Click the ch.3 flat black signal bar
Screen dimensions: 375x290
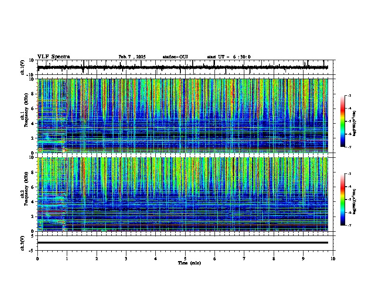[182, 243]
